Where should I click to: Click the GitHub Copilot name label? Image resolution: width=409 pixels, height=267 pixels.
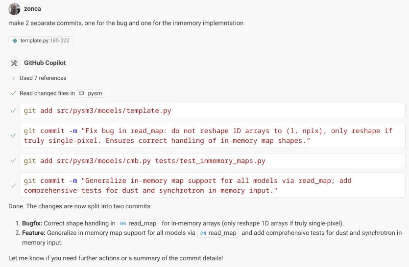[45, 63]
